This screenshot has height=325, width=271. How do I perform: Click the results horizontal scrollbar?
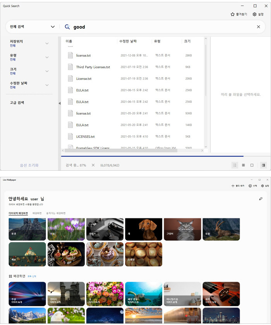point(121,150)
